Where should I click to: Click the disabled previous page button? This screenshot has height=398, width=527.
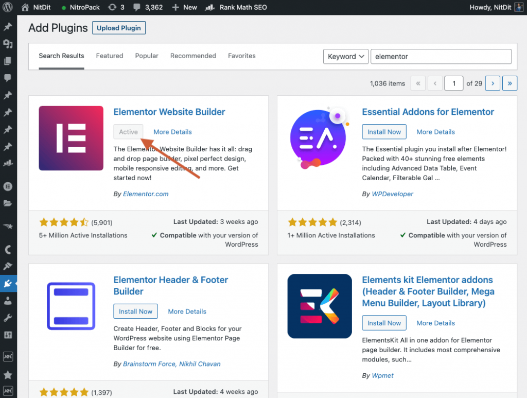click(435, 83)
